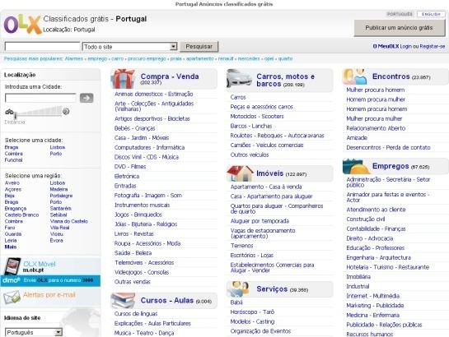Screen dimensions: 449x337
Task: Open the Amizade link
Action: tap(357, 137)
